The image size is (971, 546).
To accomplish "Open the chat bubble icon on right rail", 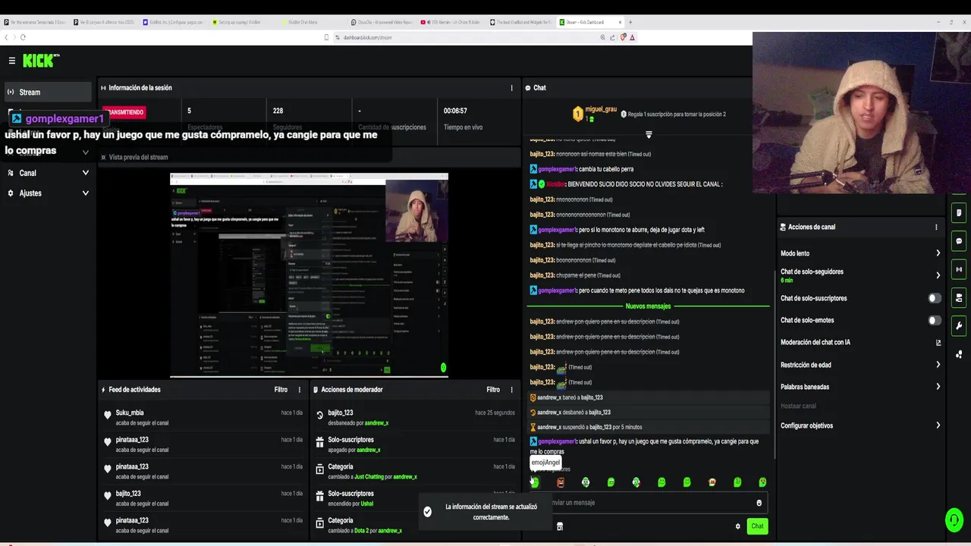I will (959, 241).
